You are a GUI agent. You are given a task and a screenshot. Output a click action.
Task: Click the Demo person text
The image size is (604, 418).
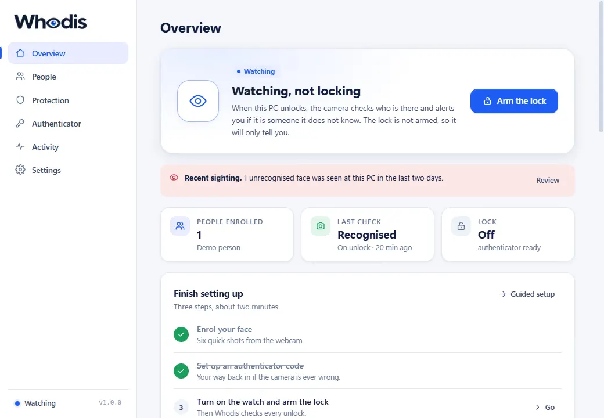(218, 247)
